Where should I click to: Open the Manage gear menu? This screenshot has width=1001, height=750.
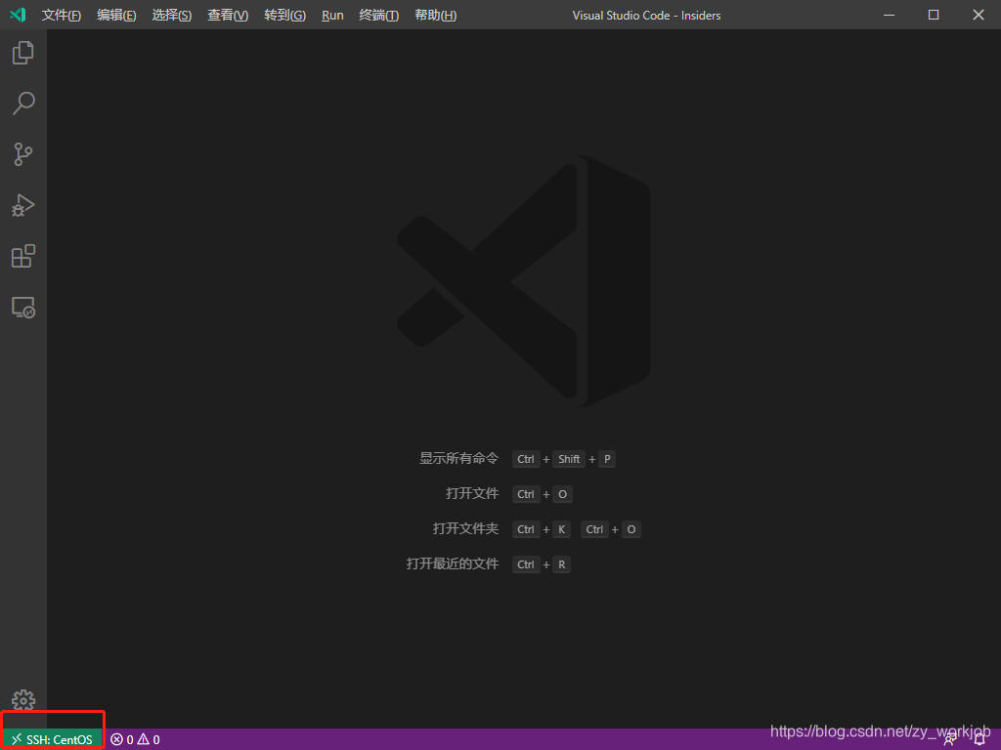tap(23, 701)
